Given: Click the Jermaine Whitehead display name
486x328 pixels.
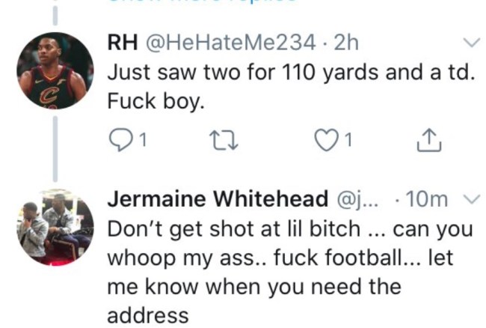Looking at the screenshot, I should click(x=218, y=200).
